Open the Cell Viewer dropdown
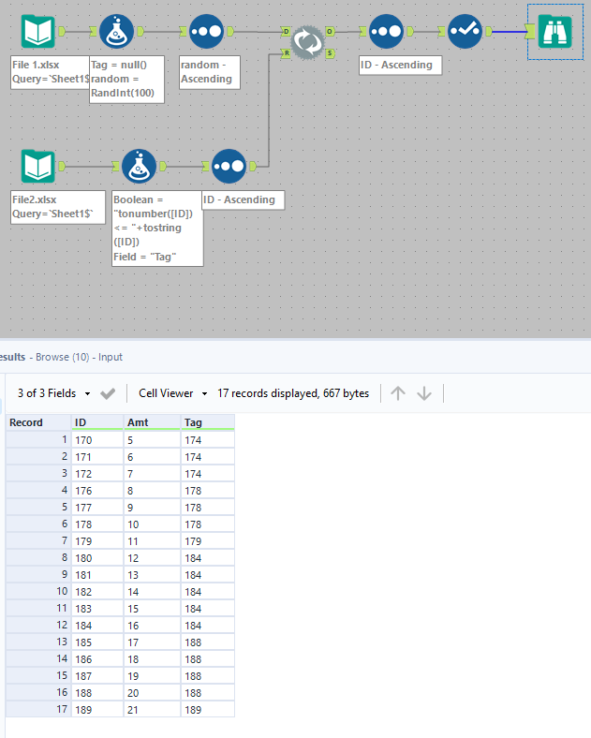Viewport: 591px width, 738px height. pyautogui.click(x=172, y=393)
